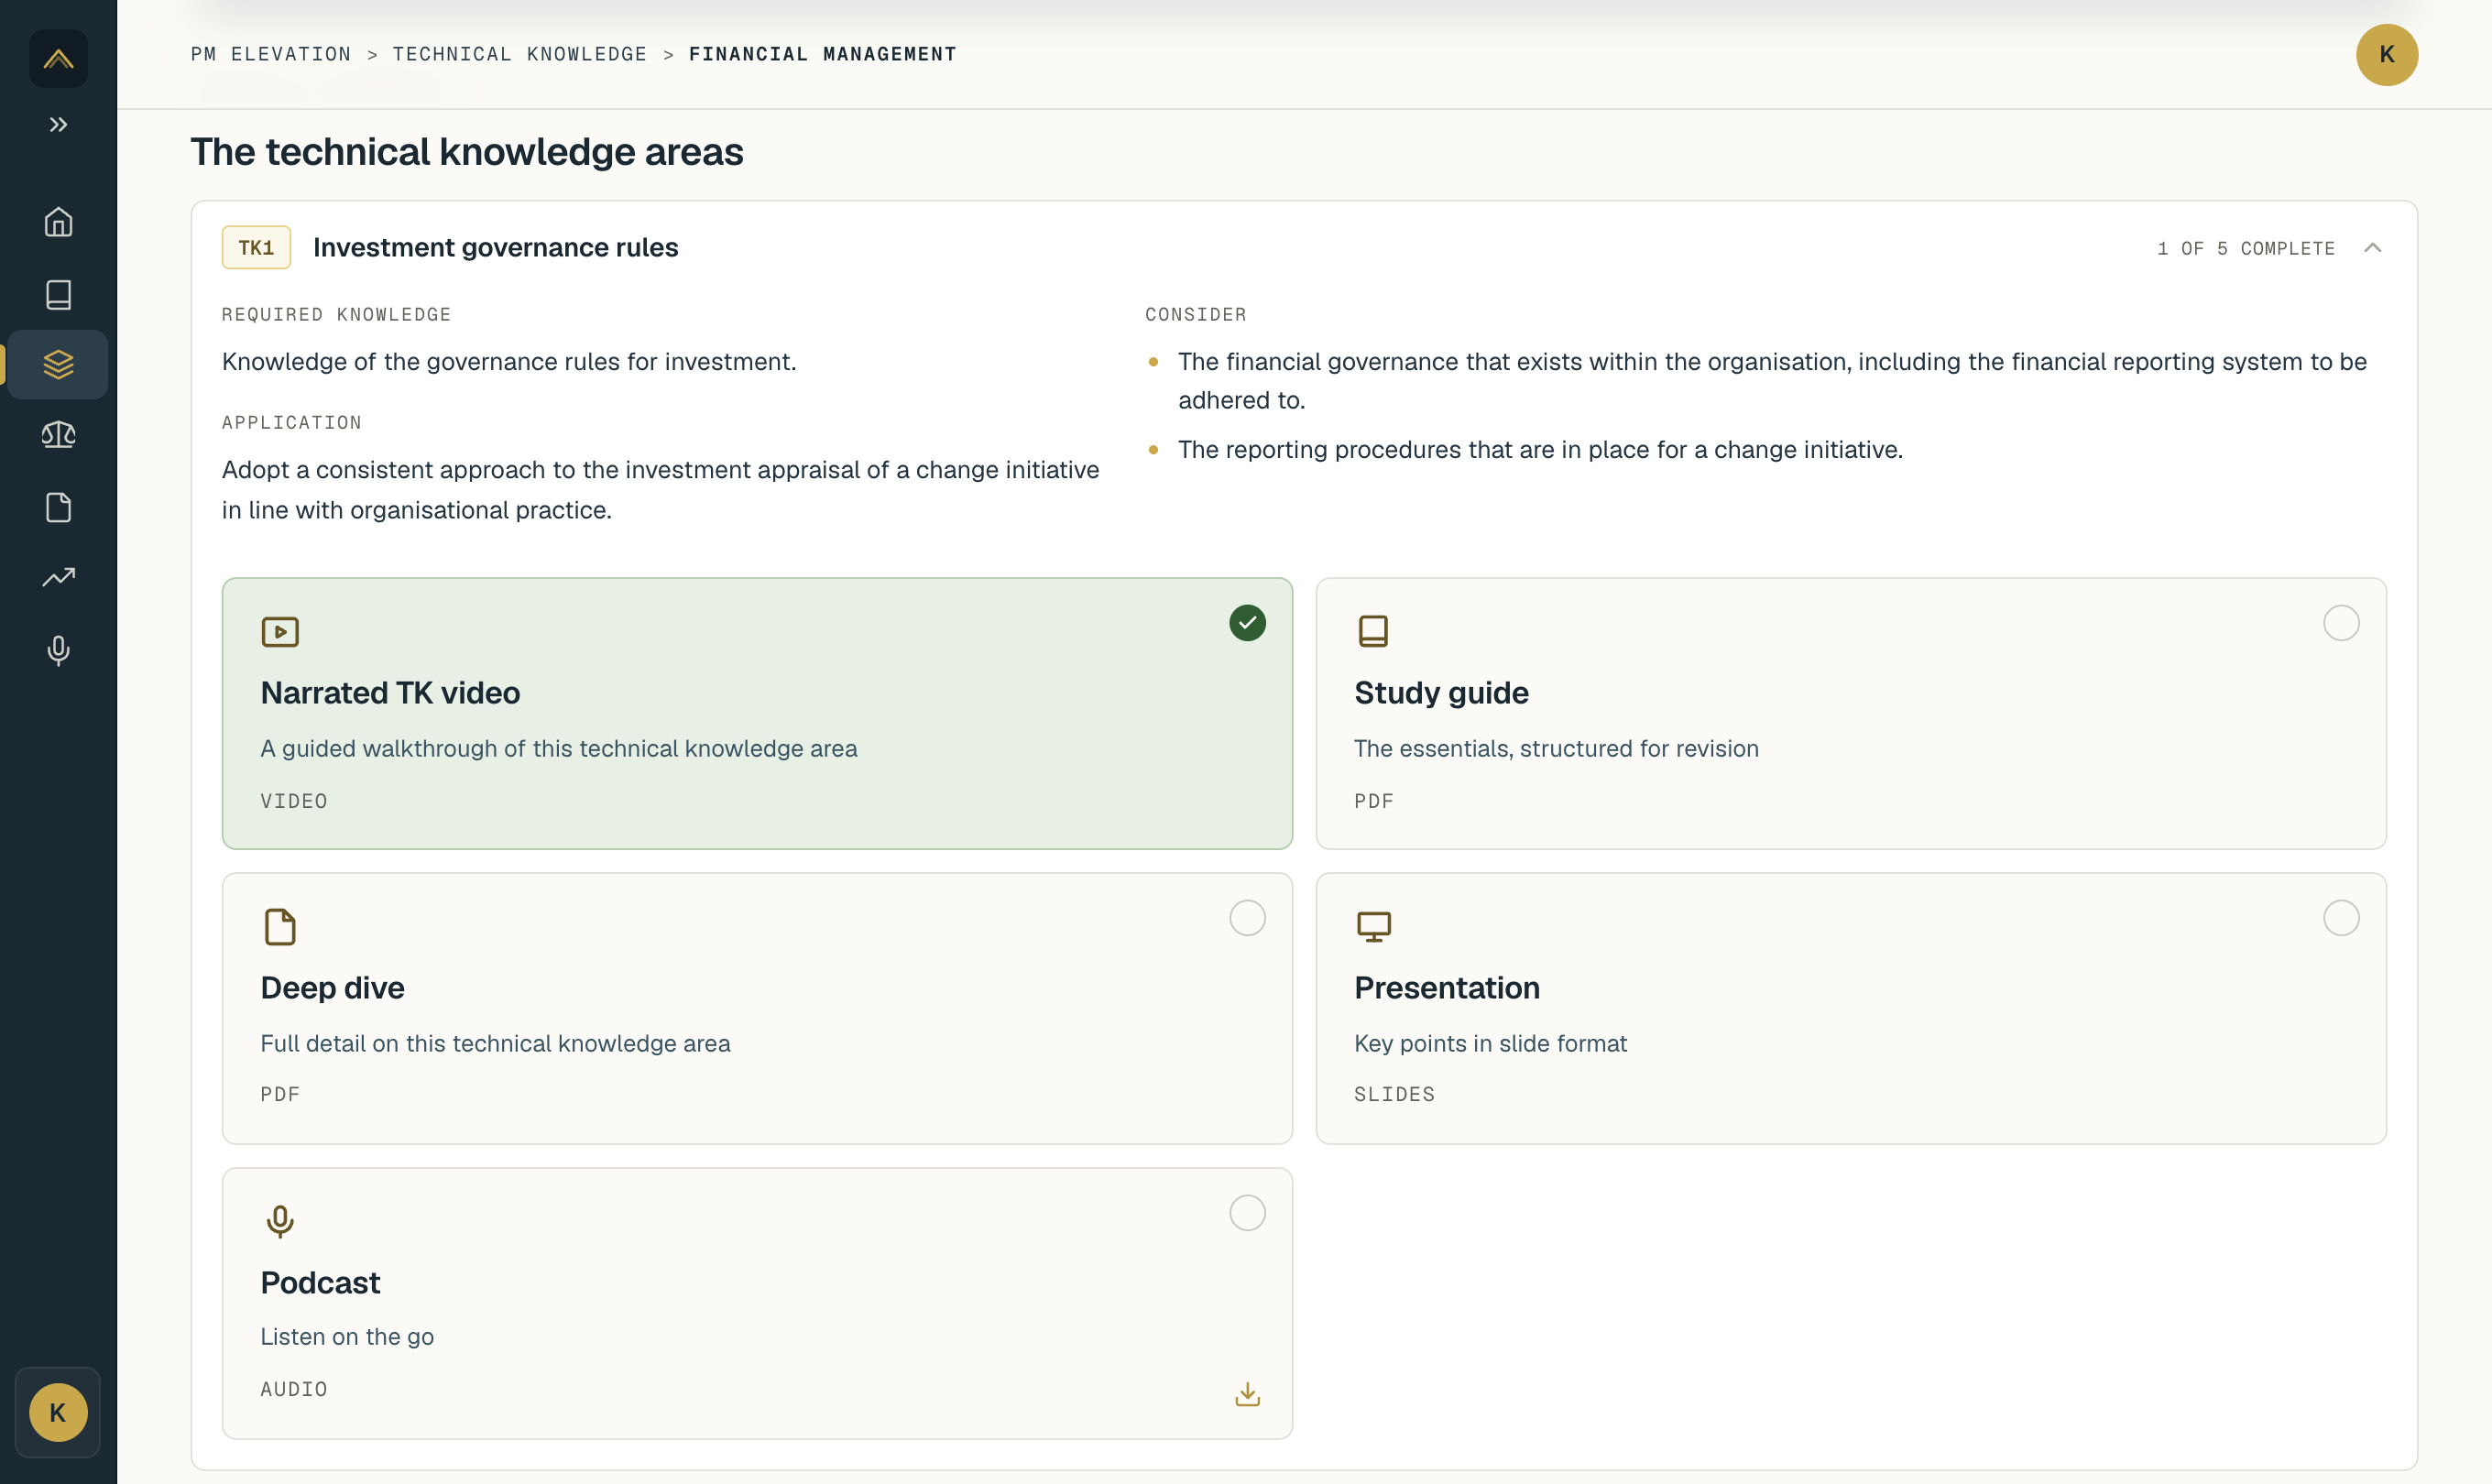Open the Deep dive title
Viewport: 2492px width, 1484px height.
332,988
